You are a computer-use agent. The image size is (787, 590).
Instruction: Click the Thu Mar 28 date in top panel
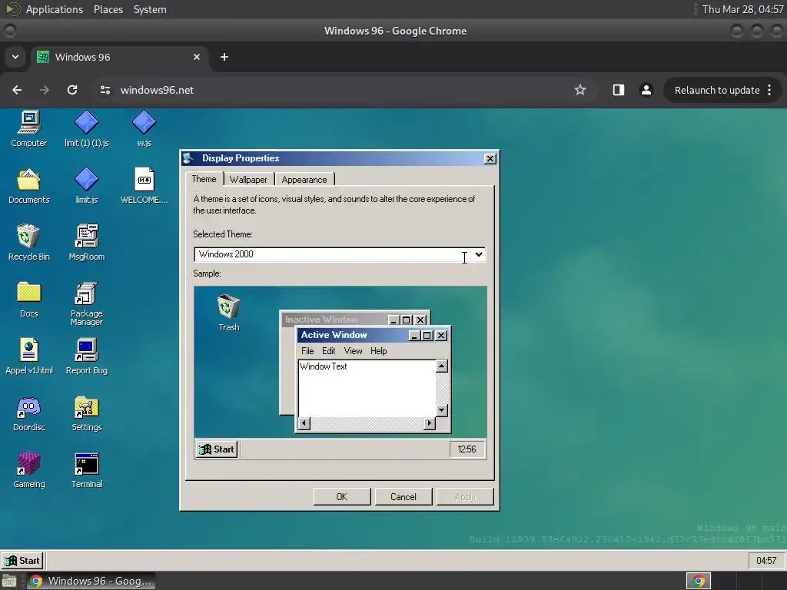click(x=743, y=9)
